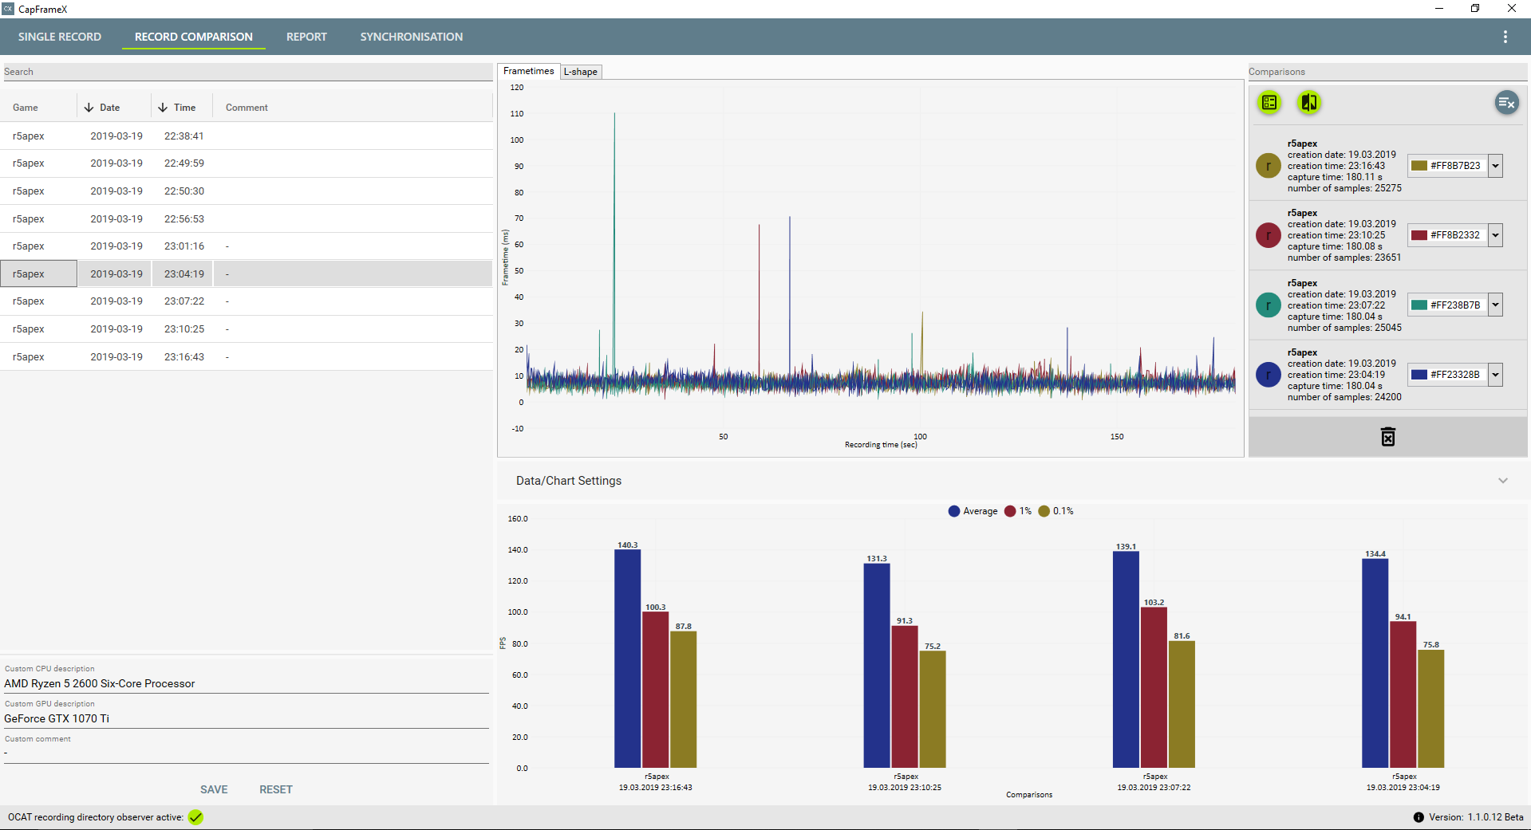Viewport: 1531px width, 830px height.
Task: Click the teal #FF238B7B color swatch
Action: [1419, 305]
